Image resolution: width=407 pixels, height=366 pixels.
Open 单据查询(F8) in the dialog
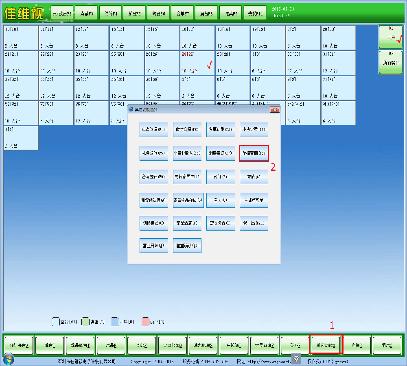(x=254, y=153)
